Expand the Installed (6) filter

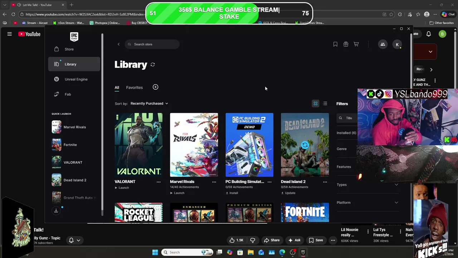coord(347,133)
